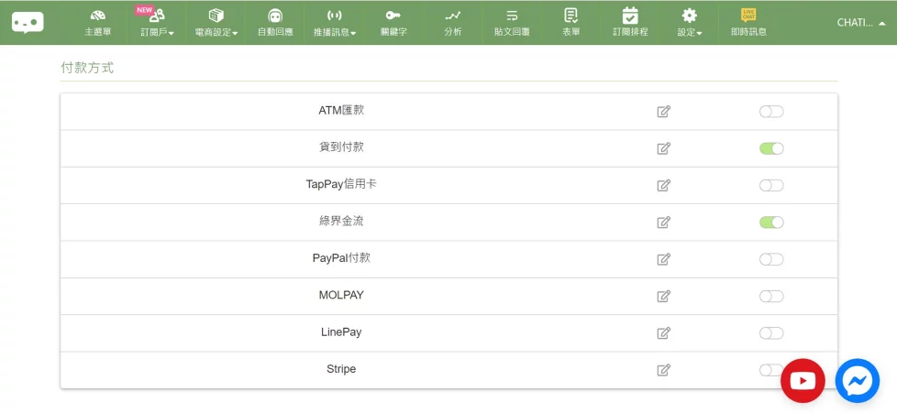Switch on the MOLPAY toggle

pyautogui.click(x=771, y=296)
